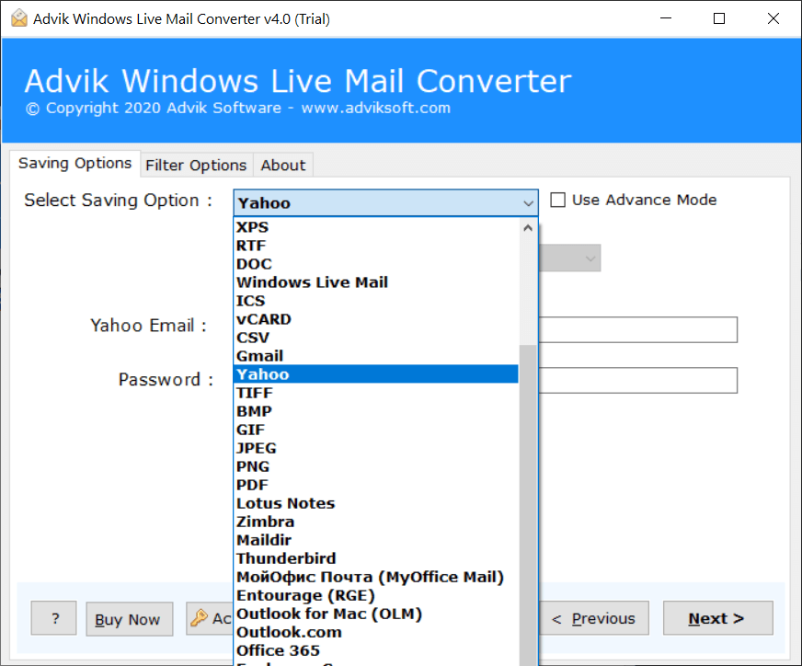The height and width of the screenshot is (666, 802).
Task: Click the Advik envelope app icon
Action: click(x=19, y=18)
